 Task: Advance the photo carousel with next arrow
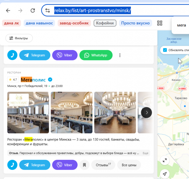[146, 113]
